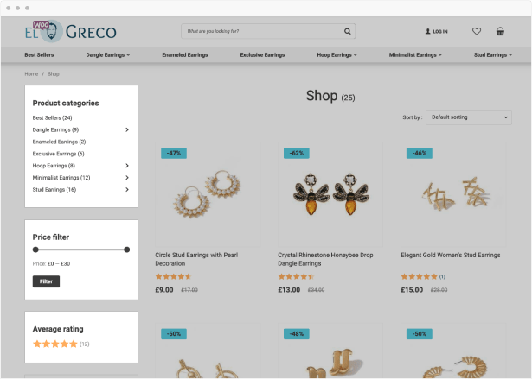
Task: Open the Default sorting dropdown
Action: point(470,117)
